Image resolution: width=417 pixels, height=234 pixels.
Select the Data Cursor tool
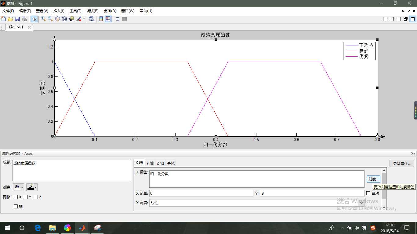(x=71, y=19)
